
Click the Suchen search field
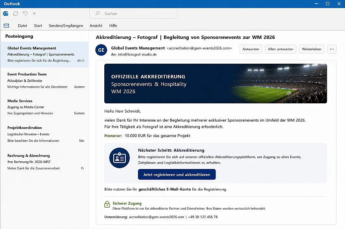133,14
